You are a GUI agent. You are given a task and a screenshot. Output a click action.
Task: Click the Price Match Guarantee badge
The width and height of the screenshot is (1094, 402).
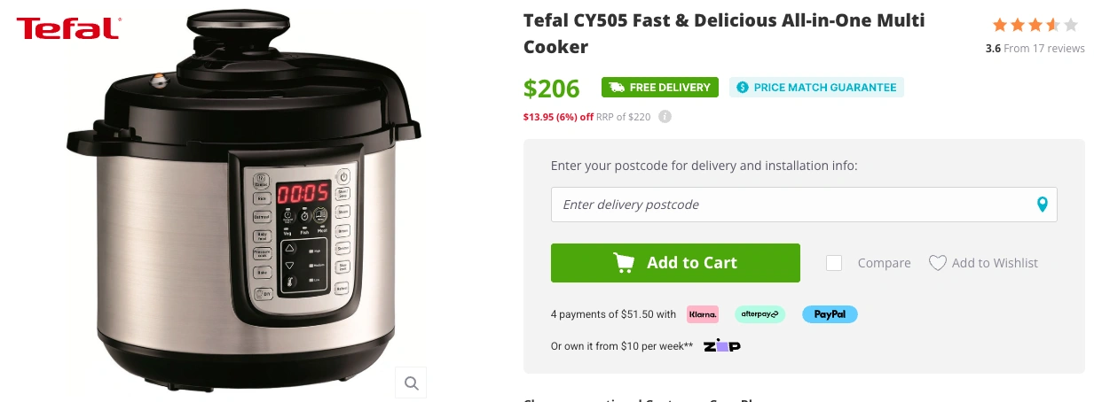pos(816,88)
